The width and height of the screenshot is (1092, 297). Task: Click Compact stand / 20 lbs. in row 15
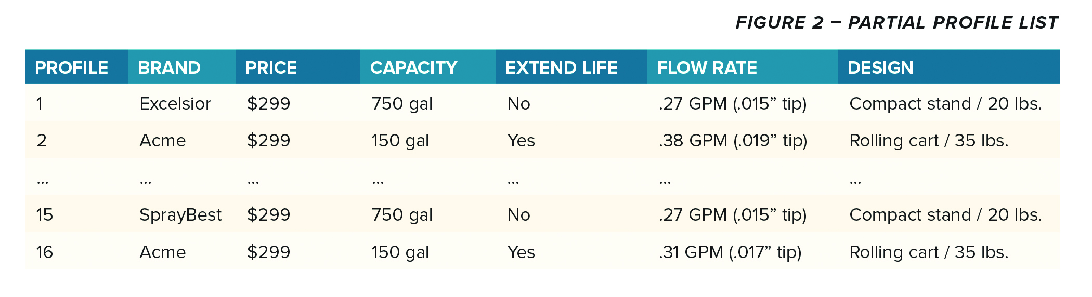coord(945,215)
